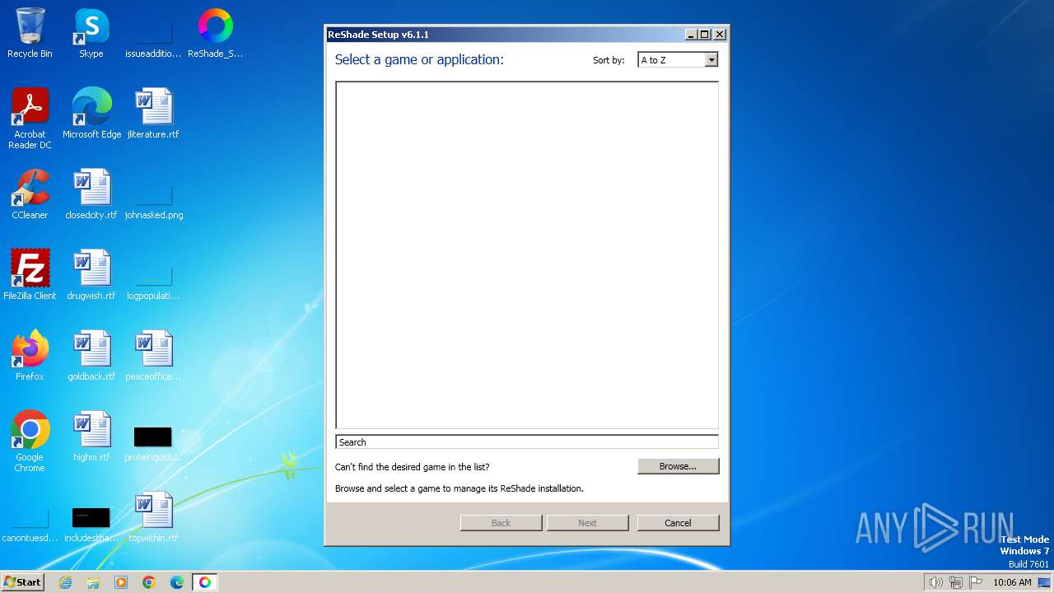The height and width of the screenshot is (593, 1054).
Task: Open Google Chrome desktop shortcut
Action: [30, 441]
